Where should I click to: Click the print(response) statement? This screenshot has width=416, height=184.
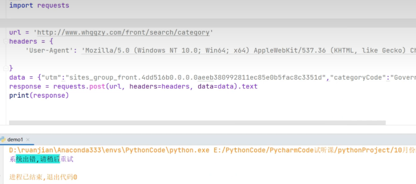(39, 95)
